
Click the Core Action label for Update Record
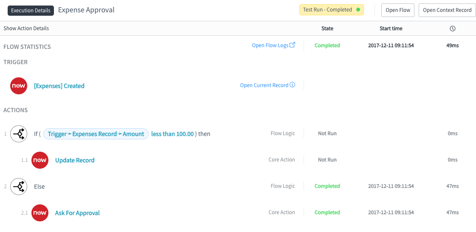[282, 160]
